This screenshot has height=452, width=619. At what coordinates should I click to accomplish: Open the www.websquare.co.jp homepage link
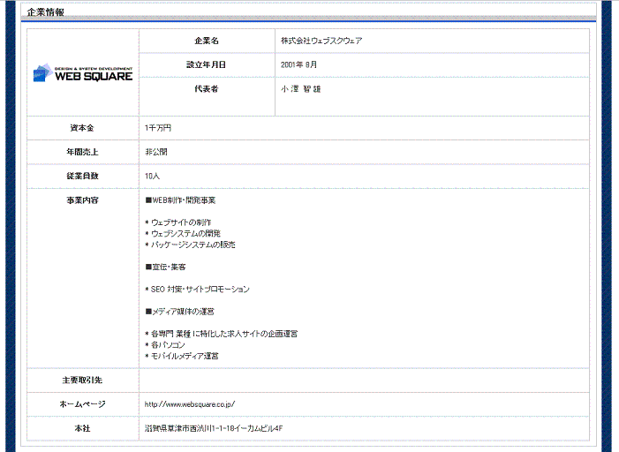pyautogui.click(x=190, y=404)
